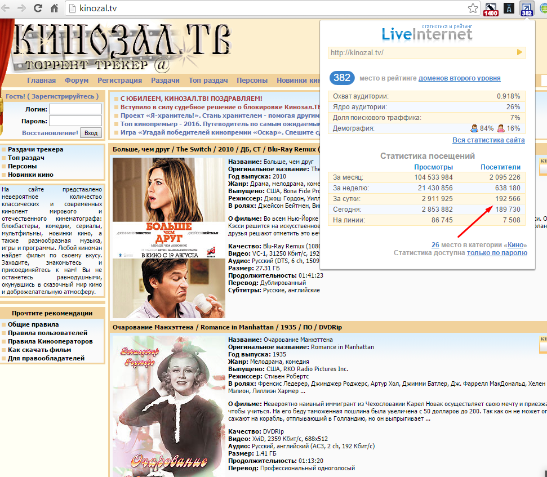Select today's visitors value 189 730
Image resolution: width=547 pixels, height=477 pixels.
click(x=508, y=209)
